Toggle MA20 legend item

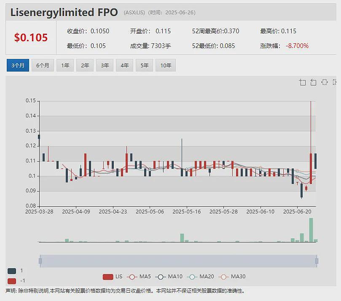200,277
